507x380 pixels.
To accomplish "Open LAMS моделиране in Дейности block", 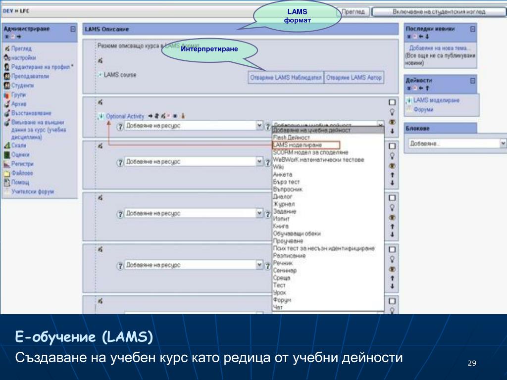I will point(436,100).
